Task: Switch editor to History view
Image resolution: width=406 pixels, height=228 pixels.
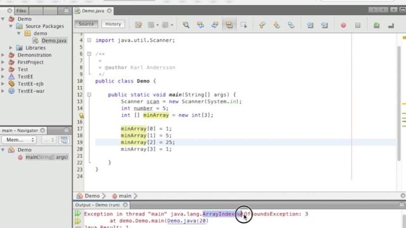Action: 113,24
